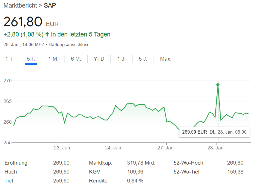This screenshot has width=254, height=189.
Task: Show the 6 M. chart range
Action: coord(76,59)
